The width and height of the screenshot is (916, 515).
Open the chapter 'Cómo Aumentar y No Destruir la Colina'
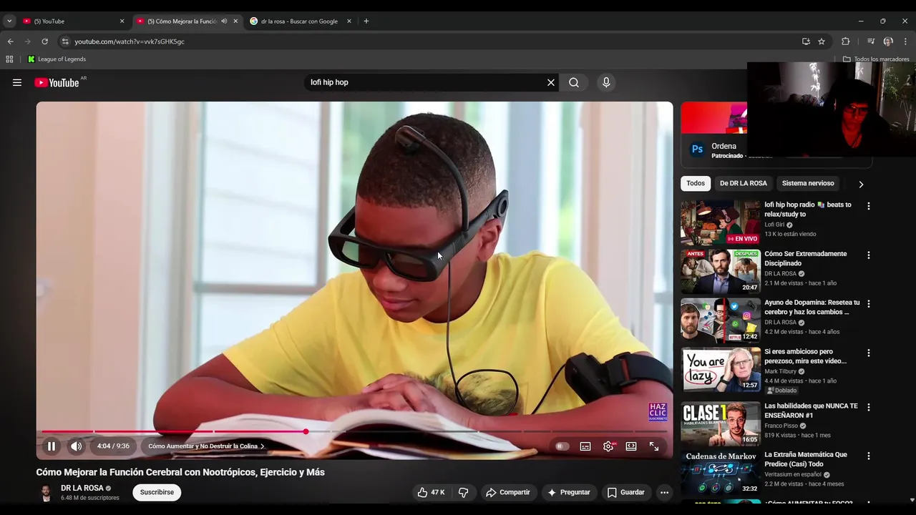(206, 446)
